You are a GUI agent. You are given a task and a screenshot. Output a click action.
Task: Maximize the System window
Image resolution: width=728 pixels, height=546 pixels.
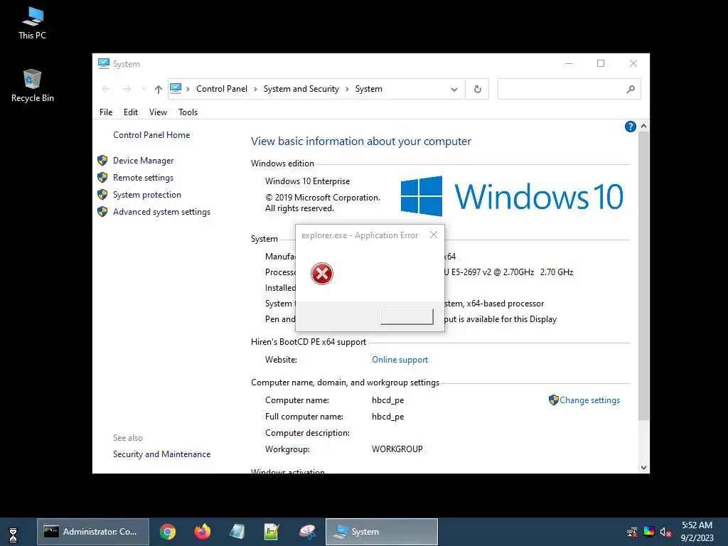click(600, 63)
